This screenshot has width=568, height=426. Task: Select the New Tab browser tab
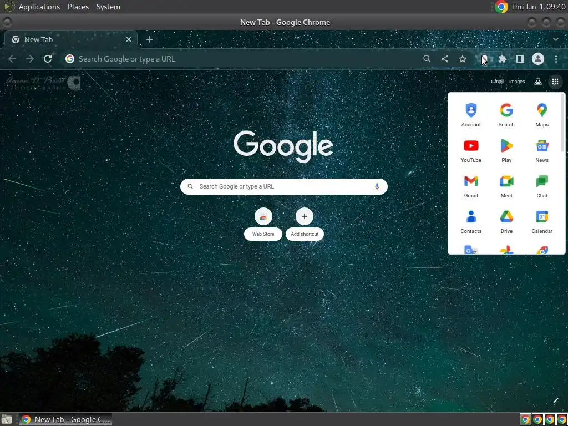pos(70,39)
